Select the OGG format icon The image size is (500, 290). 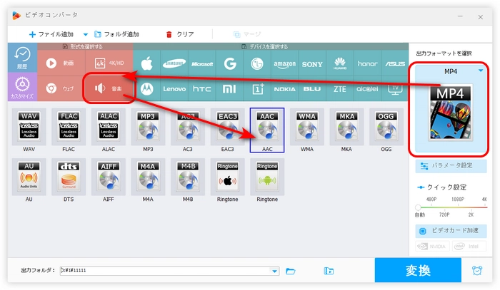(386, 130)
